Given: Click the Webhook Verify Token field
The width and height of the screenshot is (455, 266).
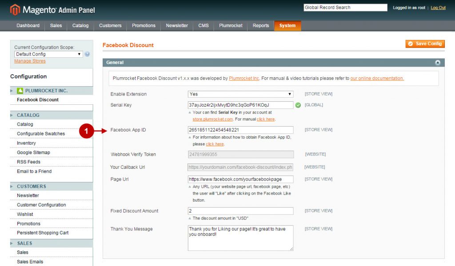Looking at the screenshot, I should pos(240,155).
